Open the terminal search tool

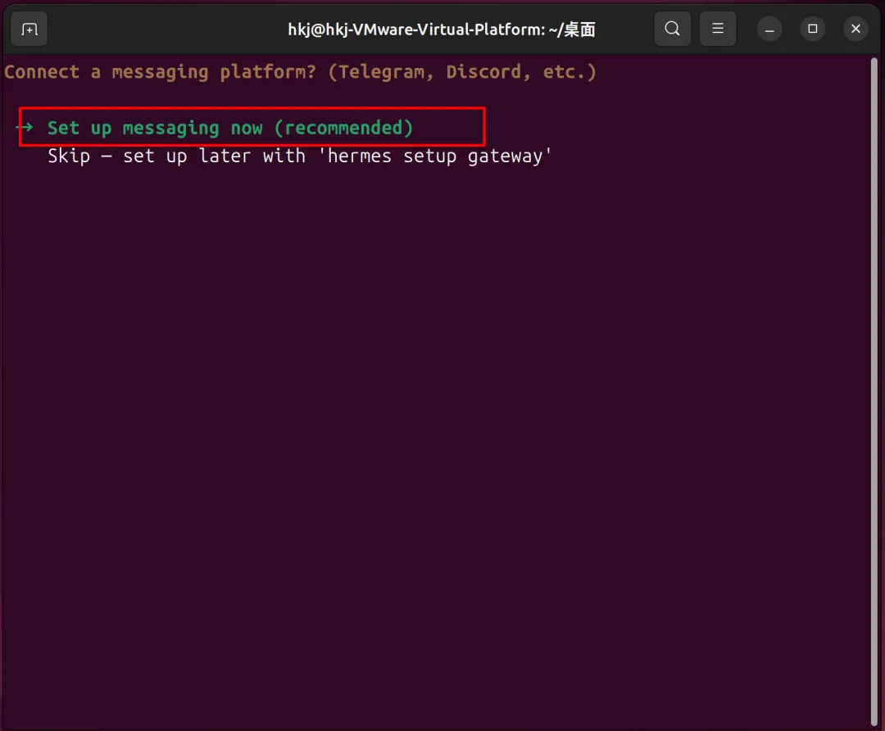672,29
